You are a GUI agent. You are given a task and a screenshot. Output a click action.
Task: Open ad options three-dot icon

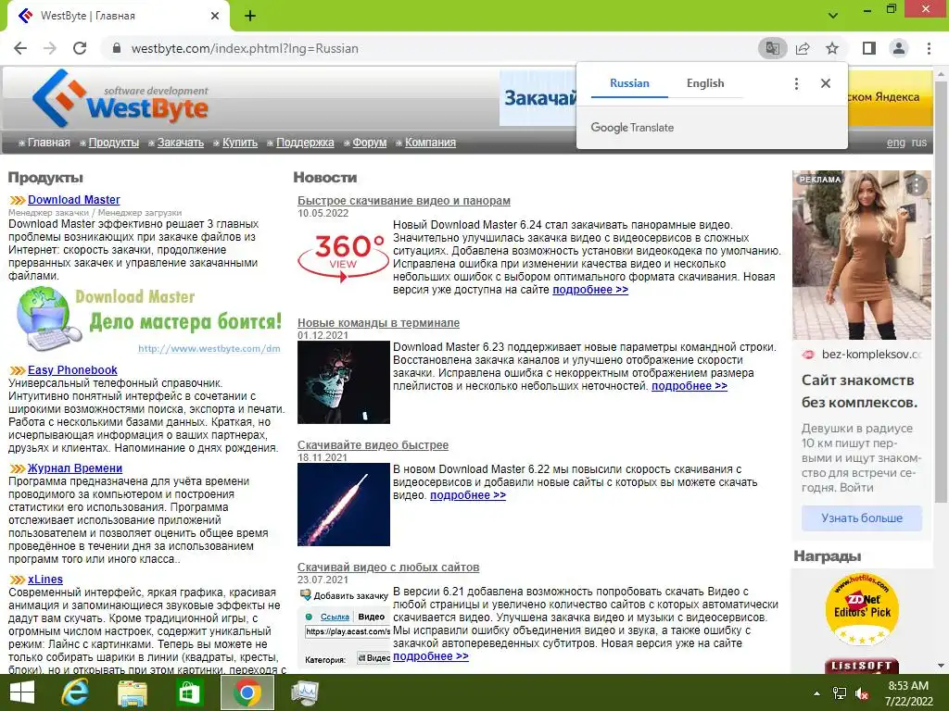click(x=917, y=185)
